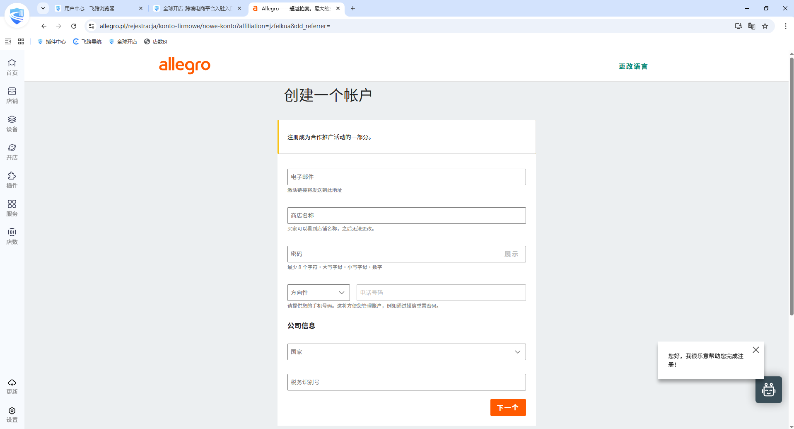Click the allegro logo
The image size is (794, 429).
coord(185,65)
